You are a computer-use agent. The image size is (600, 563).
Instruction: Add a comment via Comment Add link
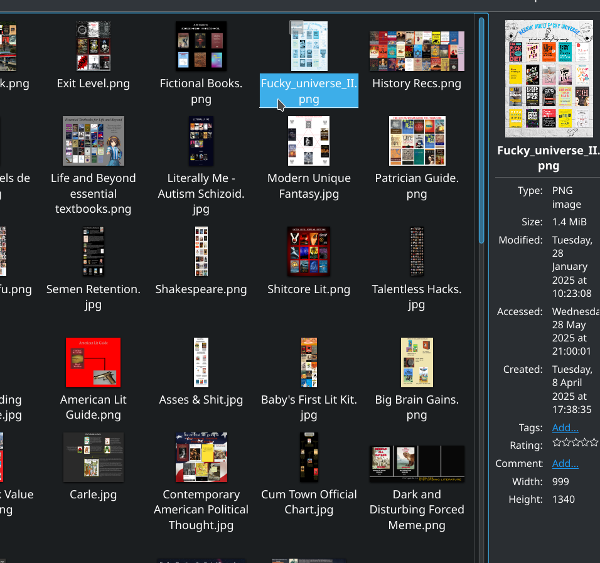pyautogui.click(x=565, y=463)
